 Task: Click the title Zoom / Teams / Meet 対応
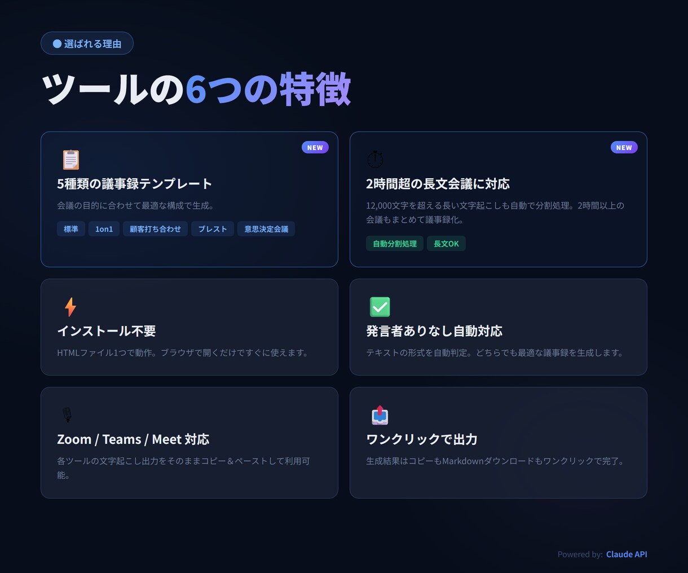[x=133, y=439]
